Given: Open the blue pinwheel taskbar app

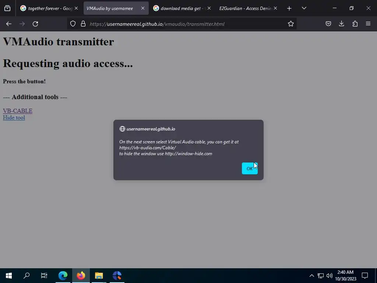Looking at the screenshot, I should click(x=117, y=276).
